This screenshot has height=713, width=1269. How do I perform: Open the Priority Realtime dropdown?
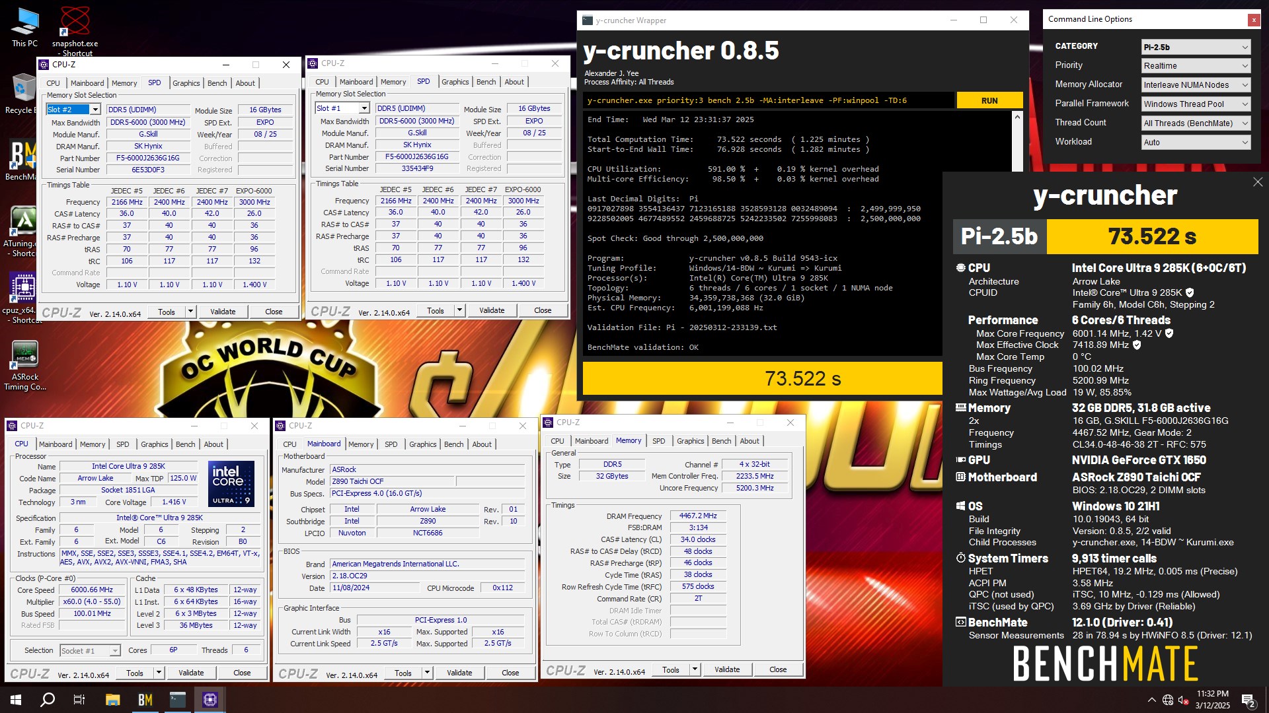[1196, 65]
